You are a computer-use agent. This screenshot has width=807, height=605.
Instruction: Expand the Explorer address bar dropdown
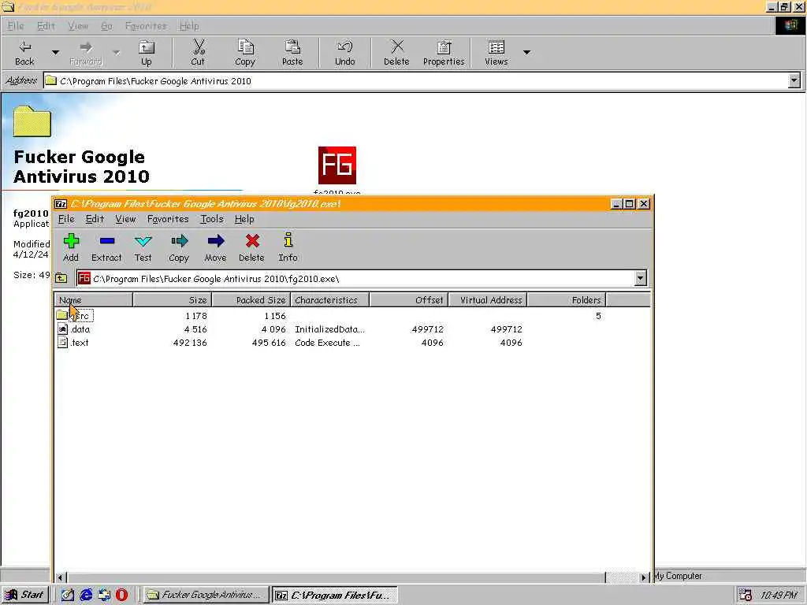(x=794, y=81)
